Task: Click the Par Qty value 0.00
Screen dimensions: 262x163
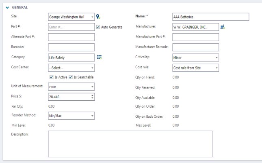Action: pos(52,106)
